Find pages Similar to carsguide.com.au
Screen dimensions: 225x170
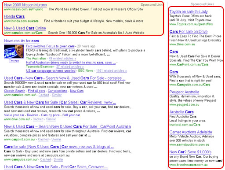pyautogui.click(x=58, y=159)
